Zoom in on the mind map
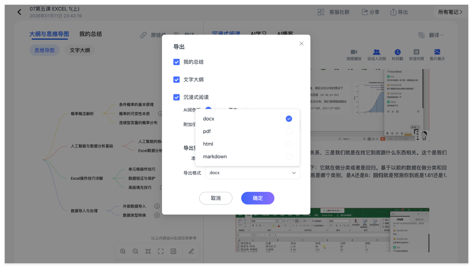473x268 pixels. pos(123,251)
